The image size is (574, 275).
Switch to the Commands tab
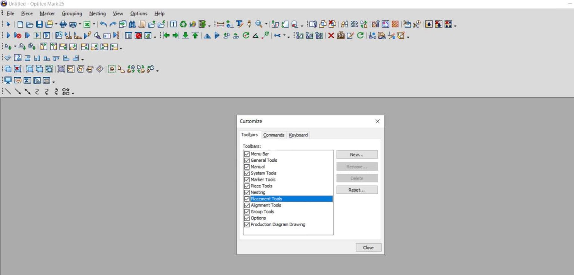274,135
